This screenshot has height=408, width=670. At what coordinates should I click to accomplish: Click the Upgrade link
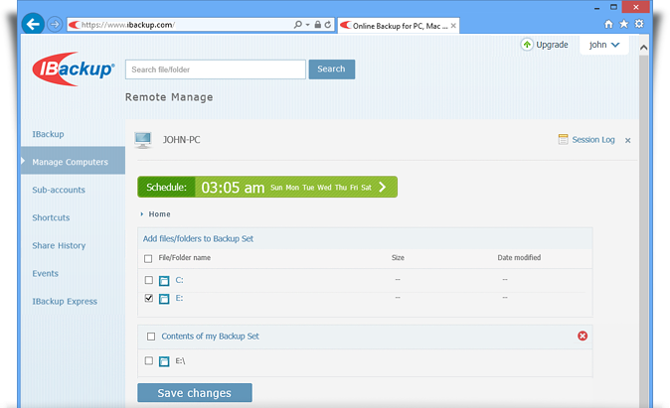[552, 45]
